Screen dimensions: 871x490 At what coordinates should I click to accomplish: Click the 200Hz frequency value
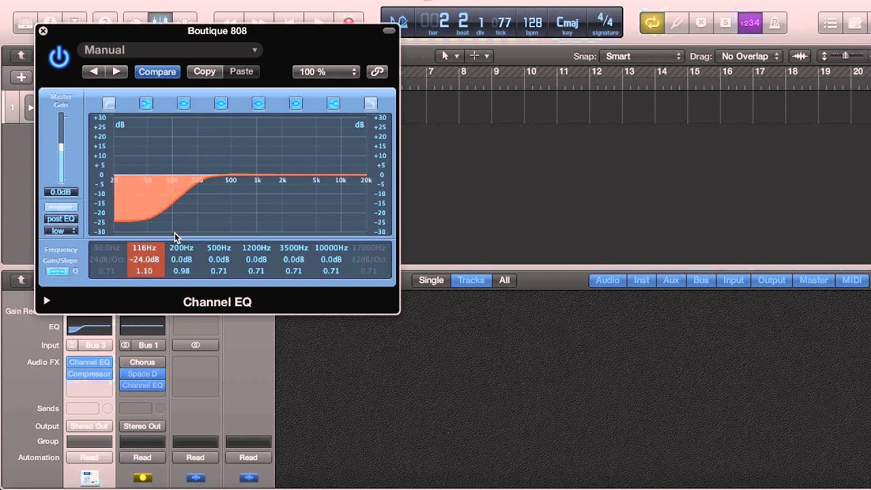182,248
